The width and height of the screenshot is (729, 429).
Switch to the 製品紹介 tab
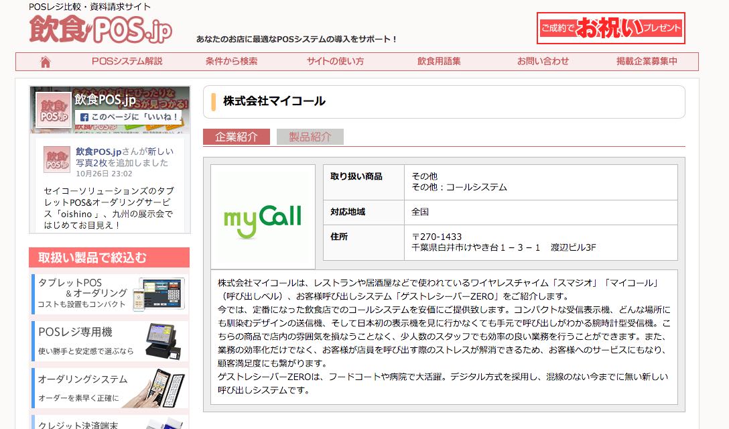click(x=310, y=137)
